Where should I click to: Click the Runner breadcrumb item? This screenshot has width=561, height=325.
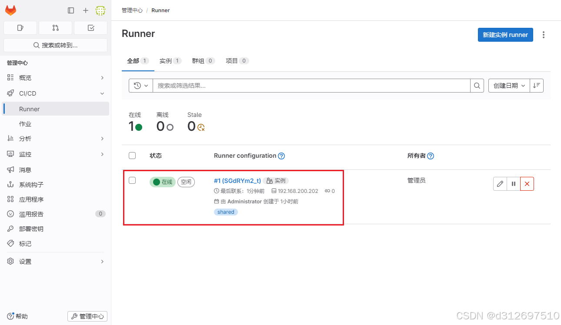click(x=160, y=10)
